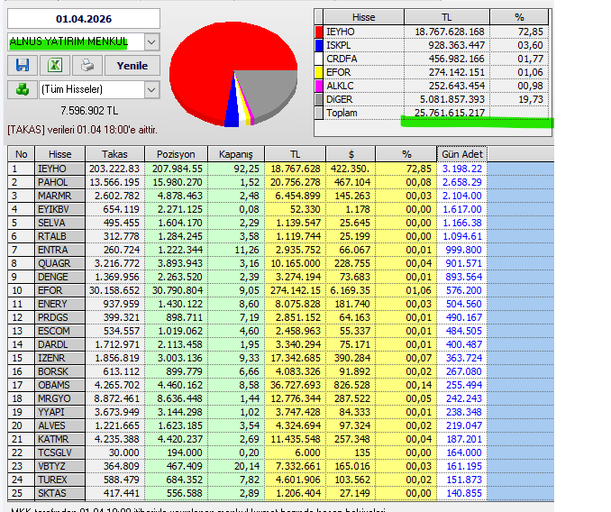Click the ISKPL value 928.363.447
Image resolution: width=611 pixels, height=512 pixels.
pos(456,45)
